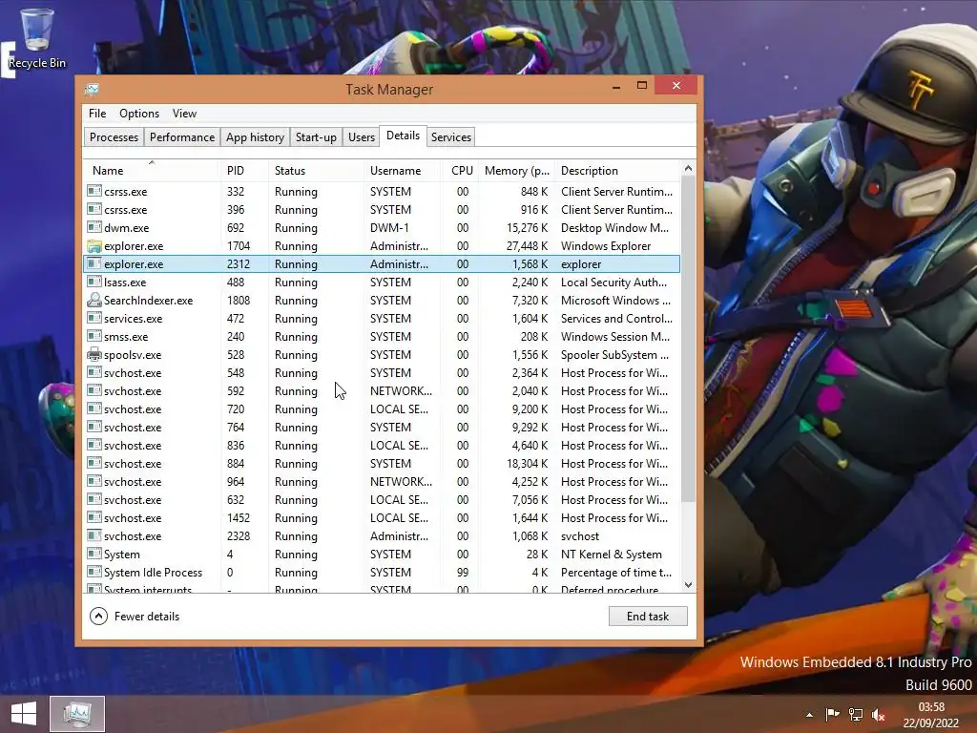Click the icon of svchost.exe PID 884
The height and width of the screenshot is (733, 977).
point(94,464)
